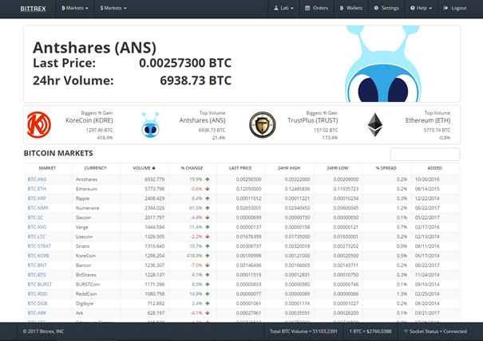Click green up arrow in Antshares row
Viewport: 483px width, 341px height.
pyautogui.click(x=208, y=179)
